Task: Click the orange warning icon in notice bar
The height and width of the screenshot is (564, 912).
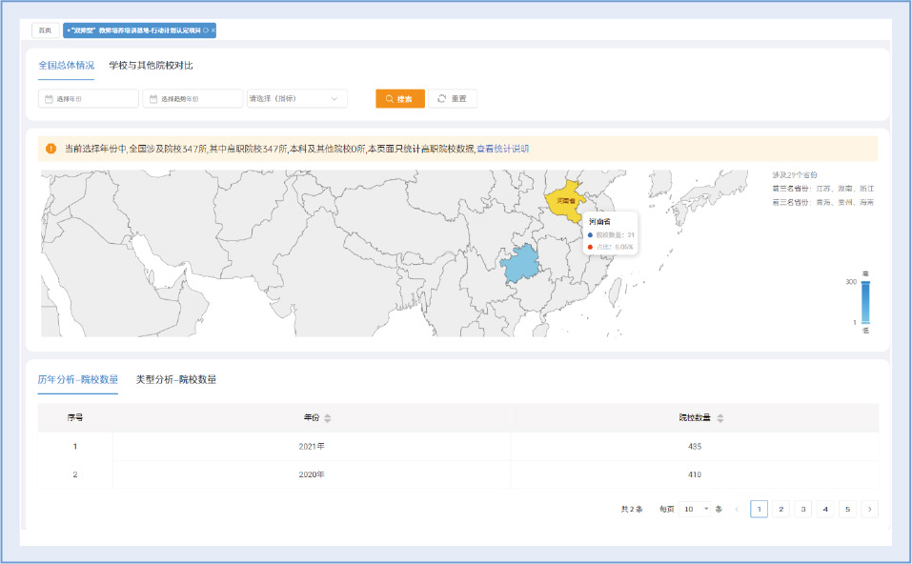Action: click(51, 149)
